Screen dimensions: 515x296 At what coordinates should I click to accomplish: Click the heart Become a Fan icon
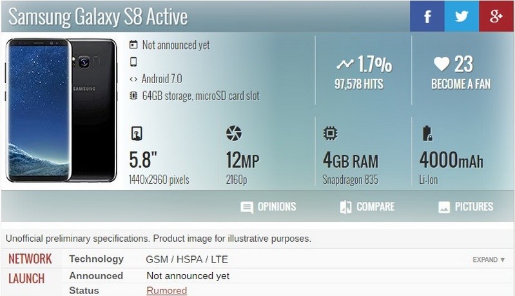click(441, 64)
